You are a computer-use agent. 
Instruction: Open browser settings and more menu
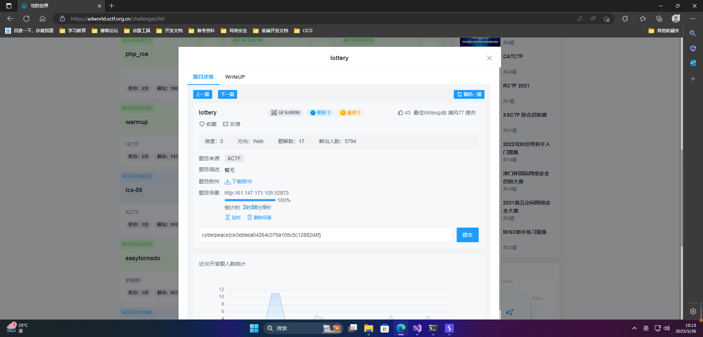tap(692, 19)
